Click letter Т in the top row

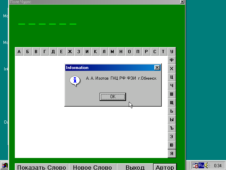163,52
